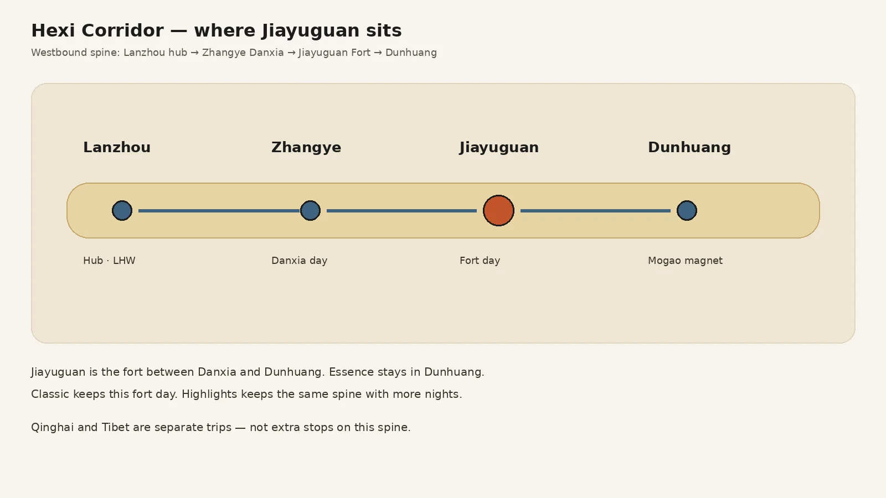Click the route segment between Lanzhou and Zhangye
The image size is (886, 498).
(x=219, y=210)
